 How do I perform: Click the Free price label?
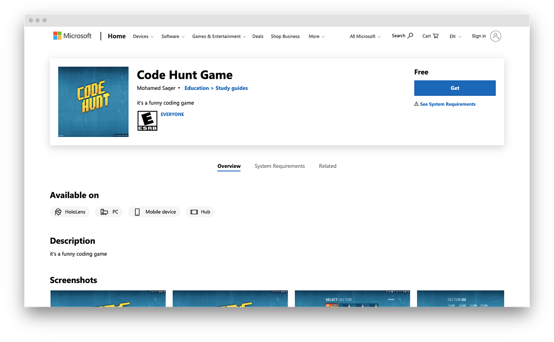[x=421, y=72]
